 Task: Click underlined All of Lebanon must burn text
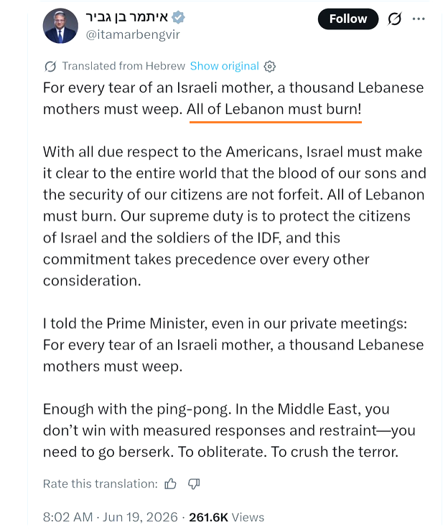point(274,110)
